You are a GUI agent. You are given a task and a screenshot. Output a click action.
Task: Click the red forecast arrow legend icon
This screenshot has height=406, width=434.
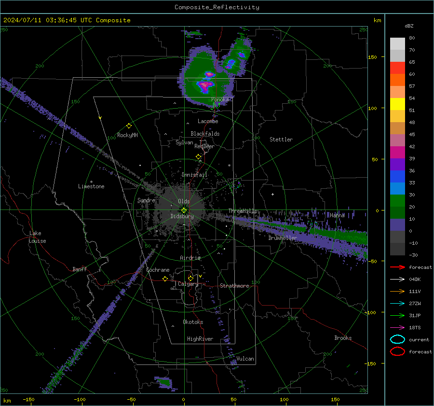397,267
